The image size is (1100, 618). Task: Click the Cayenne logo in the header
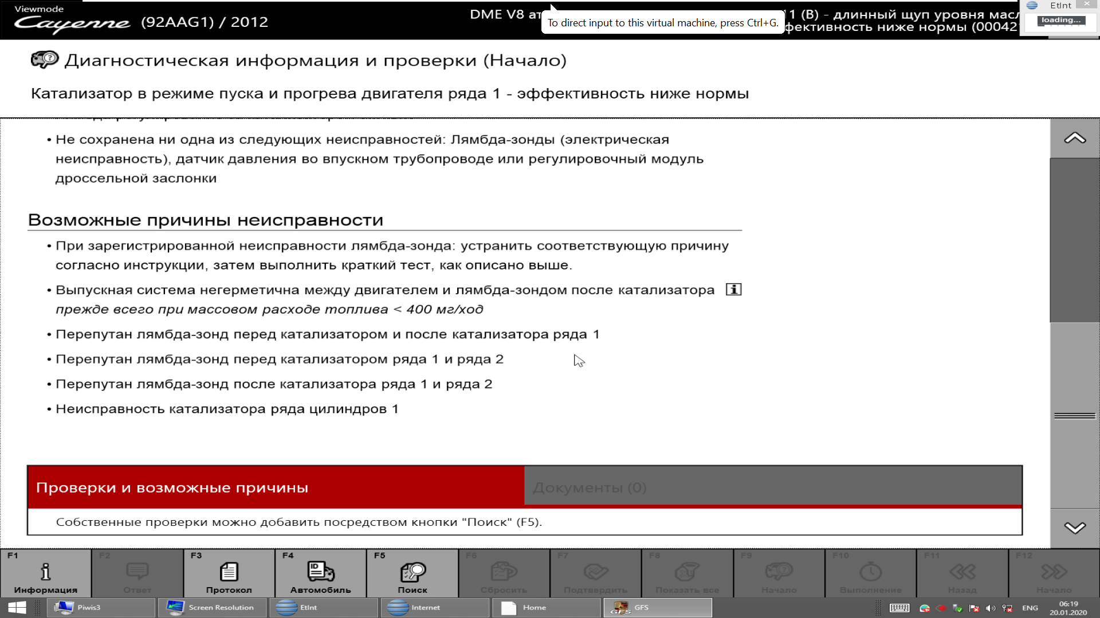click(72, 23)
